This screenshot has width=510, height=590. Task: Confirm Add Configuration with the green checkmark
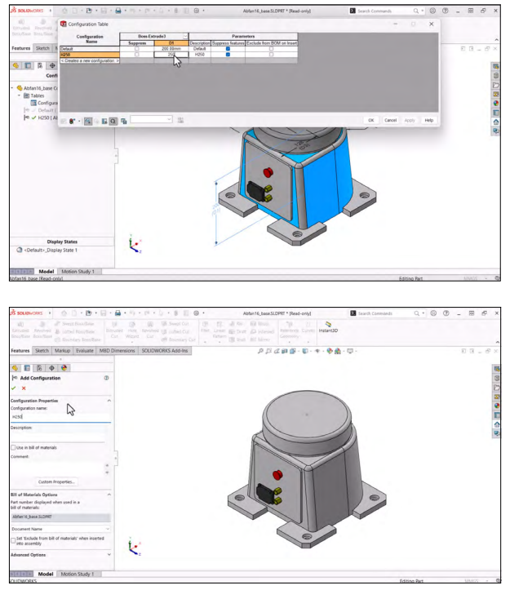[x=14, y=388]
